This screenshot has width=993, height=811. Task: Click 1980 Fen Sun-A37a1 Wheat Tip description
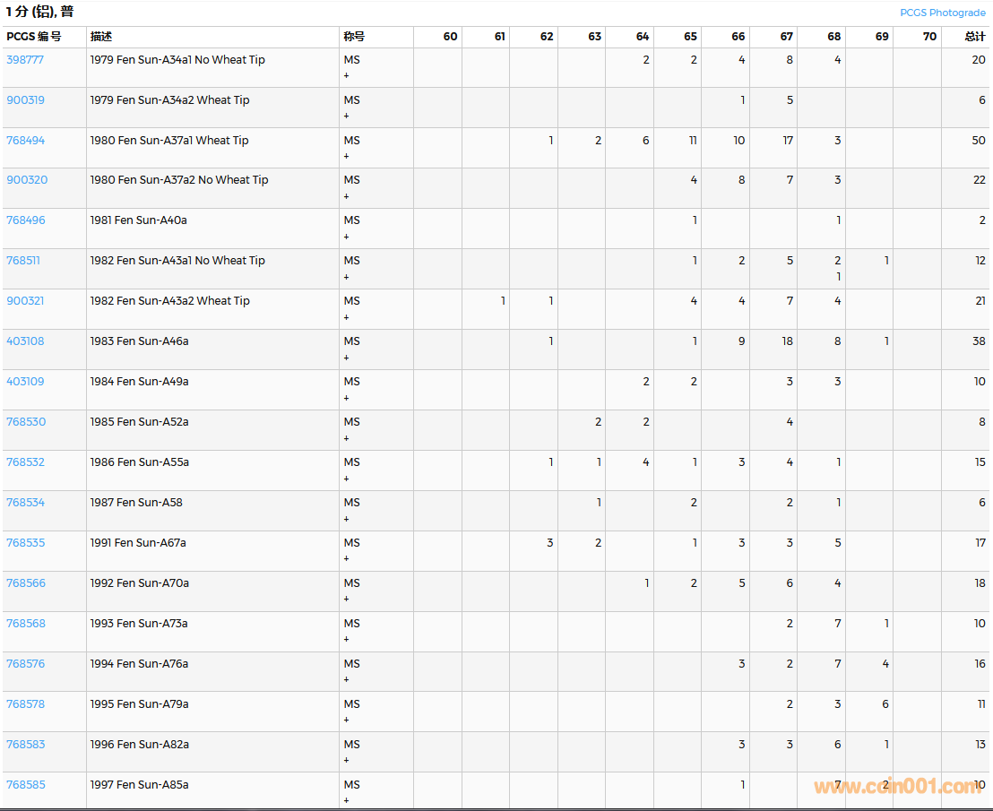tap(169, 141)
